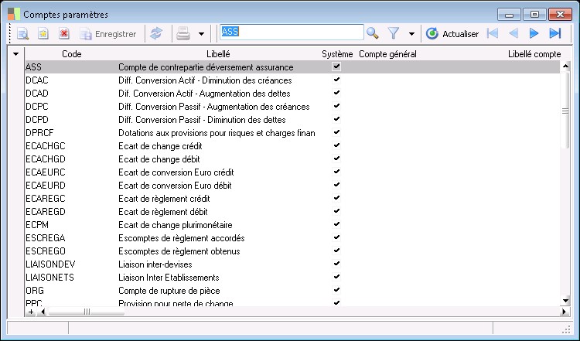The image size is (580, 341).
Task: Toggle Système checkbox for DPRCF row
Action: 336,132
